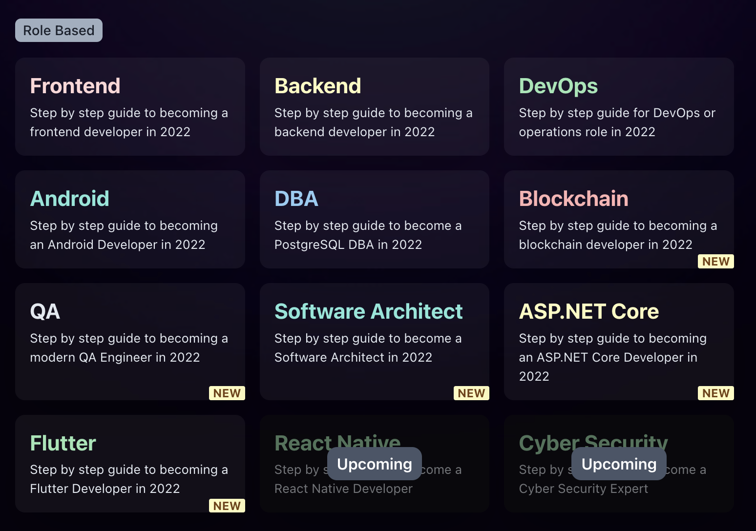Click text 'Step by step guide for DevOps or'
This screenshot has height=531, width=756.
pos(617,113)
